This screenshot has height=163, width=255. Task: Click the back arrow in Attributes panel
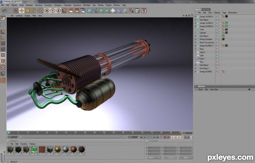click(249, 90)
